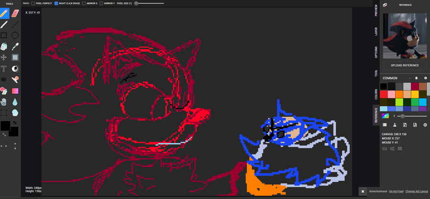430x199 pixels.
Task: Pick the pink palette swatch
Action: [x=391, y=94]
